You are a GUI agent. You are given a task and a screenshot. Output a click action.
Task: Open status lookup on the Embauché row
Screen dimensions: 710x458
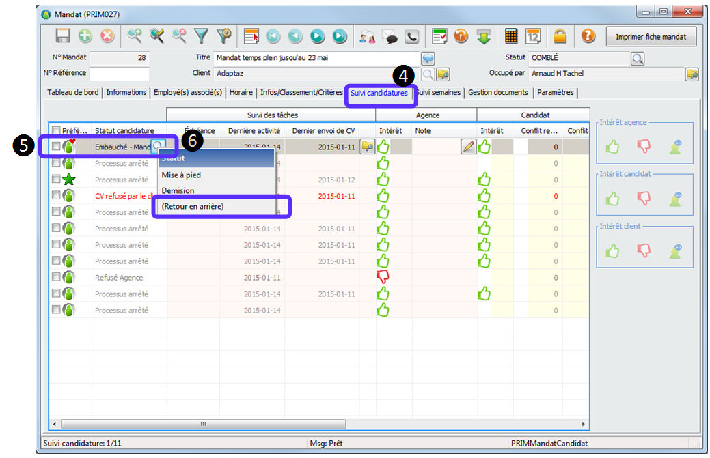coord(159,146)
